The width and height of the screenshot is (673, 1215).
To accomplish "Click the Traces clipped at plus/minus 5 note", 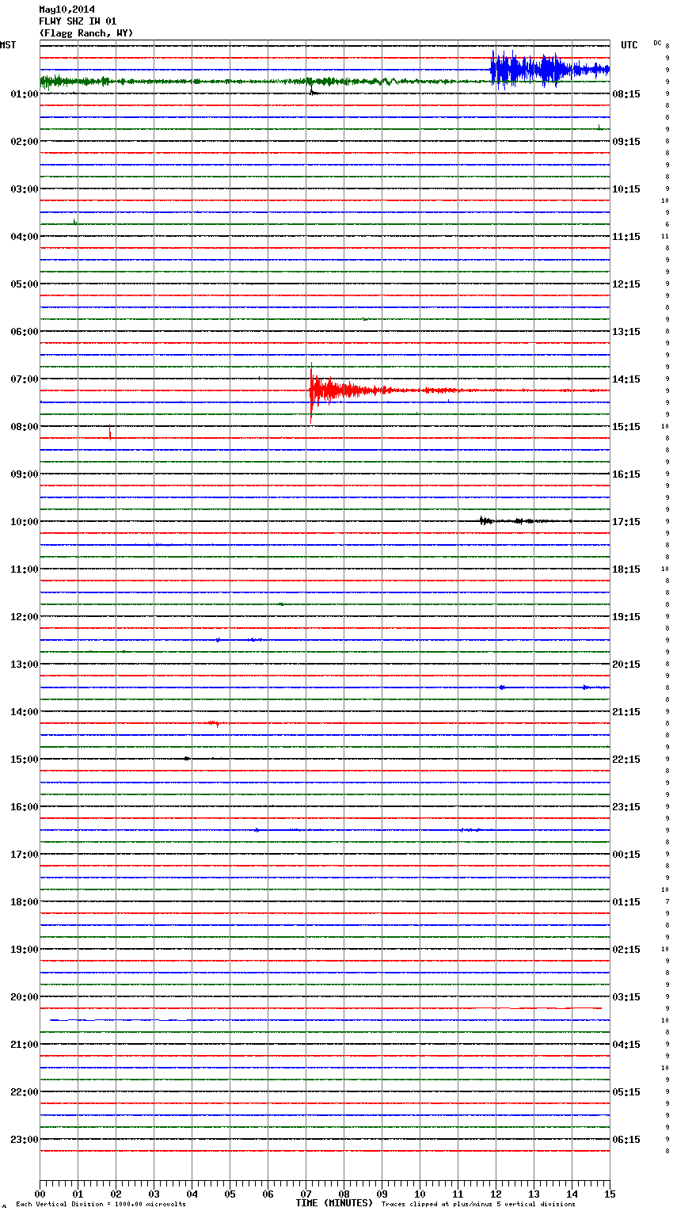I will [x=478, y=1204].
